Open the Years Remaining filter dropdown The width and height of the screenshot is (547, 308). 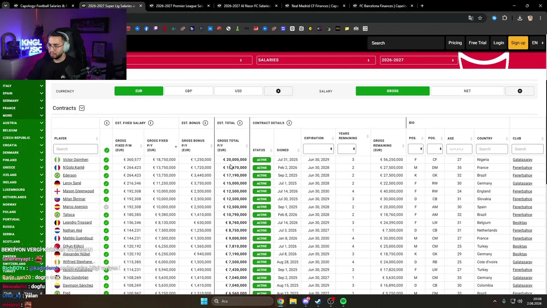[347, 149]
